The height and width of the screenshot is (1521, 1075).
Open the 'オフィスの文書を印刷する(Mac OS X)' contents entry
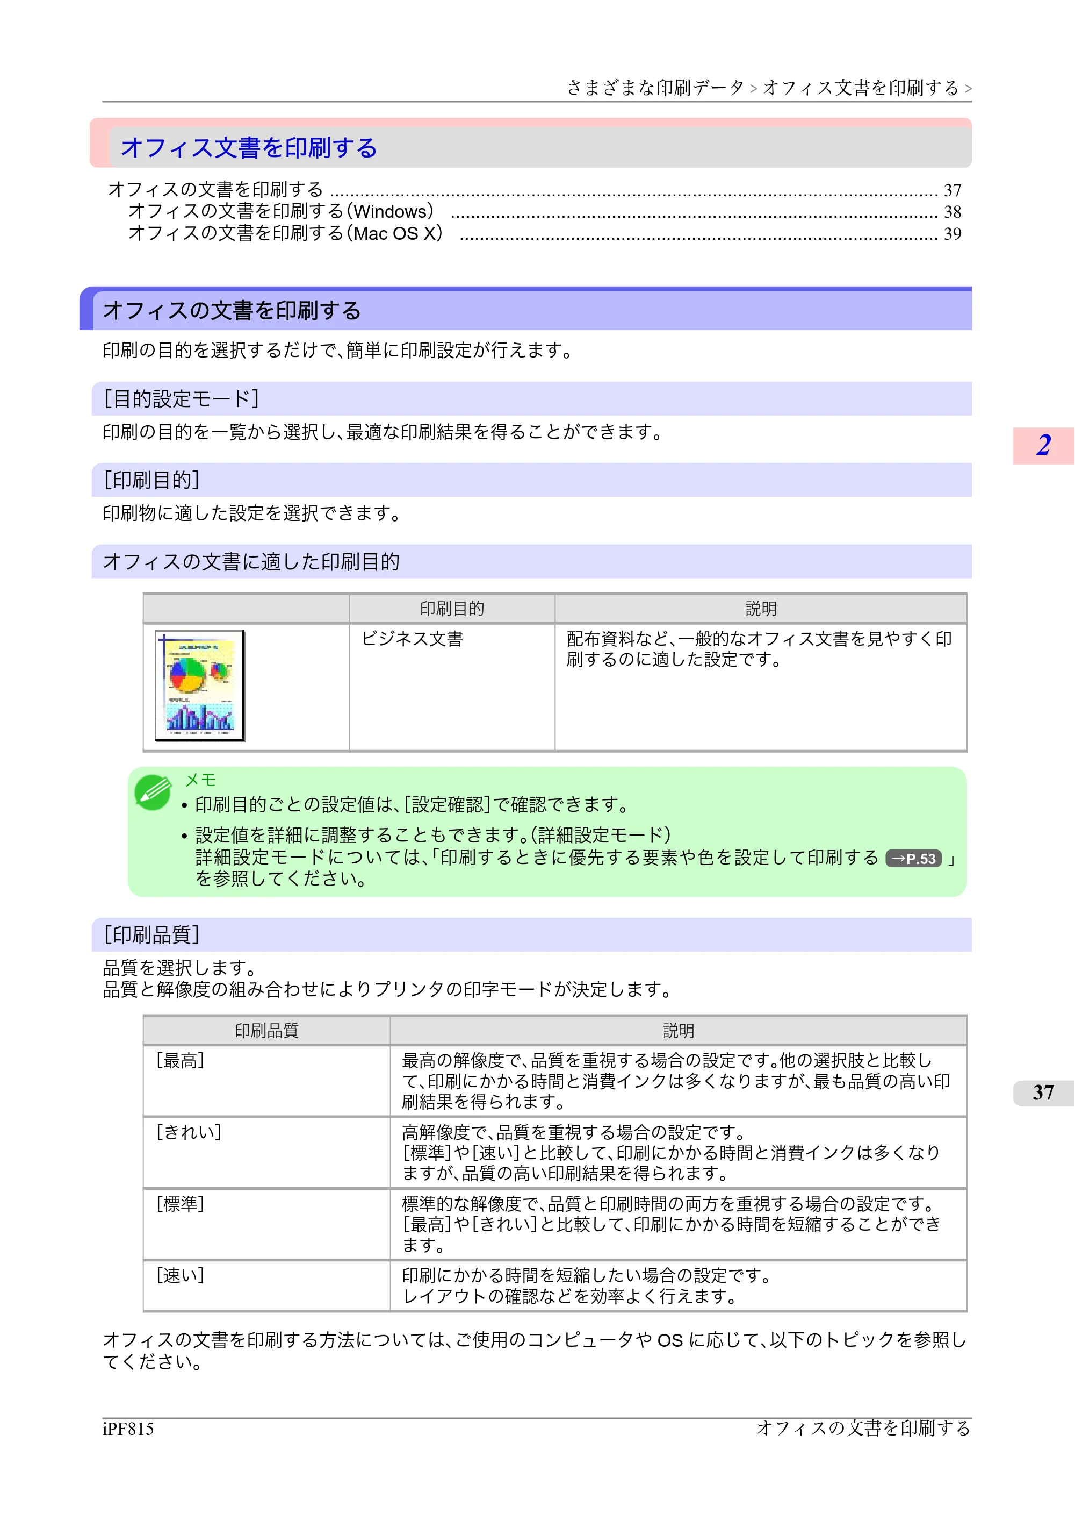click(x=544, y=233)
